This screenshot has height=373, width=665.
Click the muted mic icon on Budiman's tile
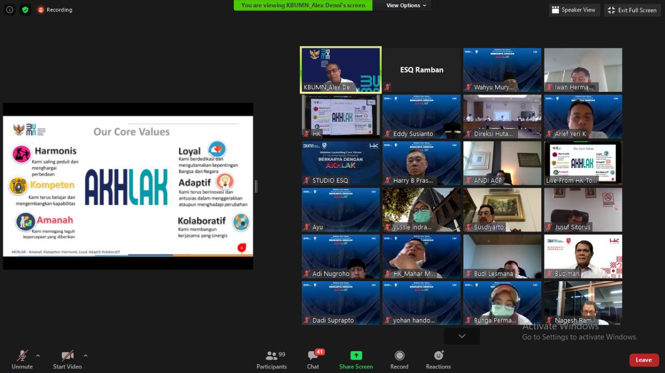(549, 274)
